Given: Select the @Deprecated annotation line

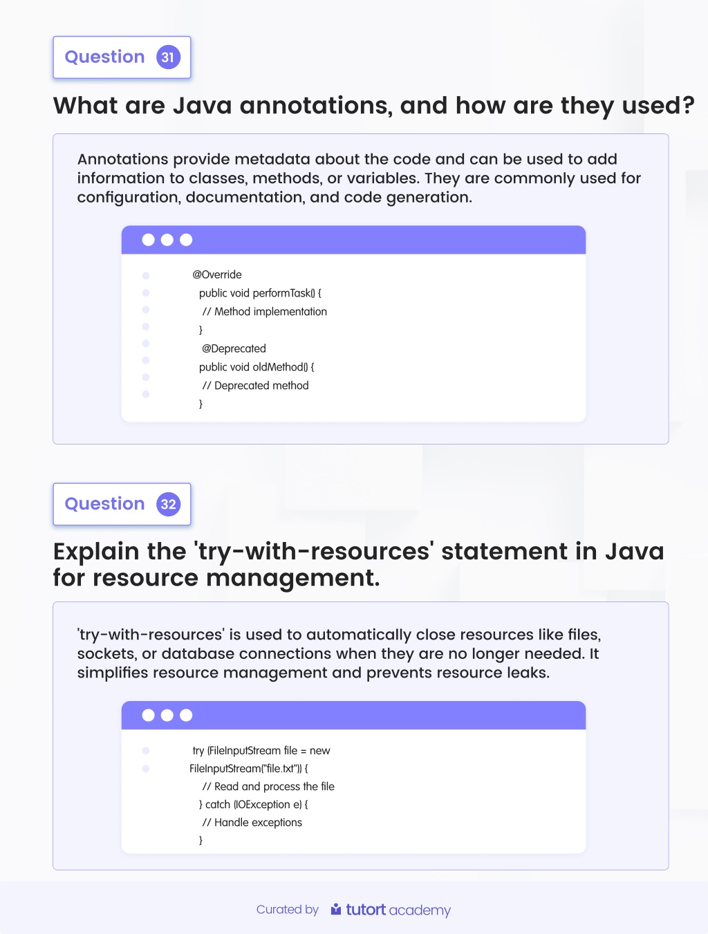Looking at the screenshot, I should point(234,348).
